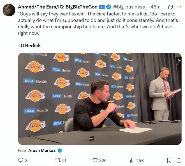
Task: Toggle the bookmark icon for this post
Action: pos(169,160)
